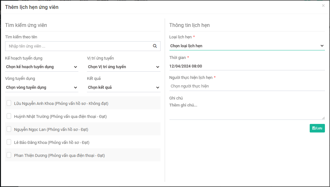Close the add appointment dialog

(323, 6)
